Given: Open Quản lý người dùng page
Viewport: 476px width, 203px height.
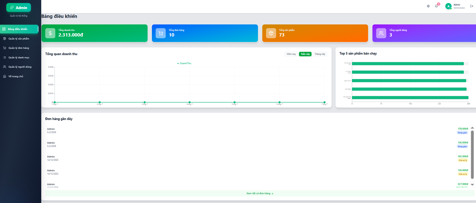Looking at the screenshot, I should tap(19, 67).
